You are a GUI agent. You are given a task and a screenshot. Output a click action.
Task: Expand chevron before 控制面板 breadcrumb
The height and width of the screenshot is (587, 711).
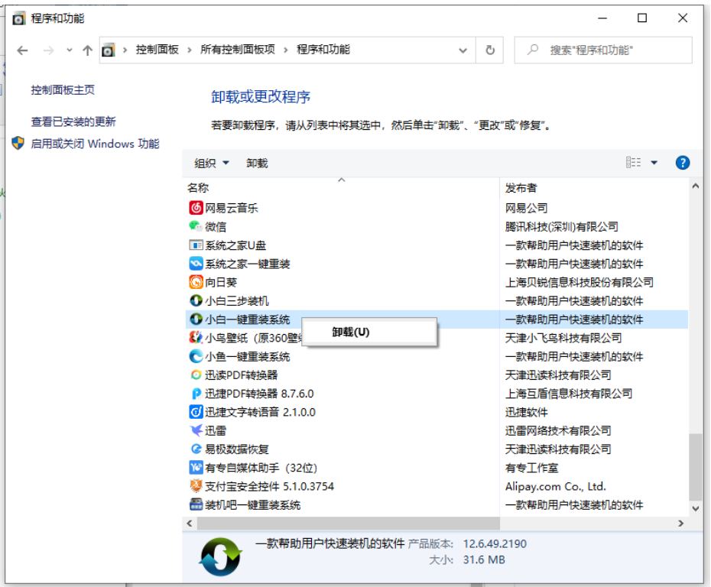[125, 50]
